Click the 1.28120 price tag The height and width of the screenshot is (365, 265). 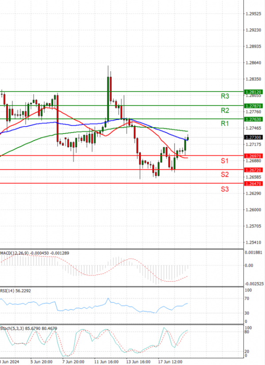[254, 92]
